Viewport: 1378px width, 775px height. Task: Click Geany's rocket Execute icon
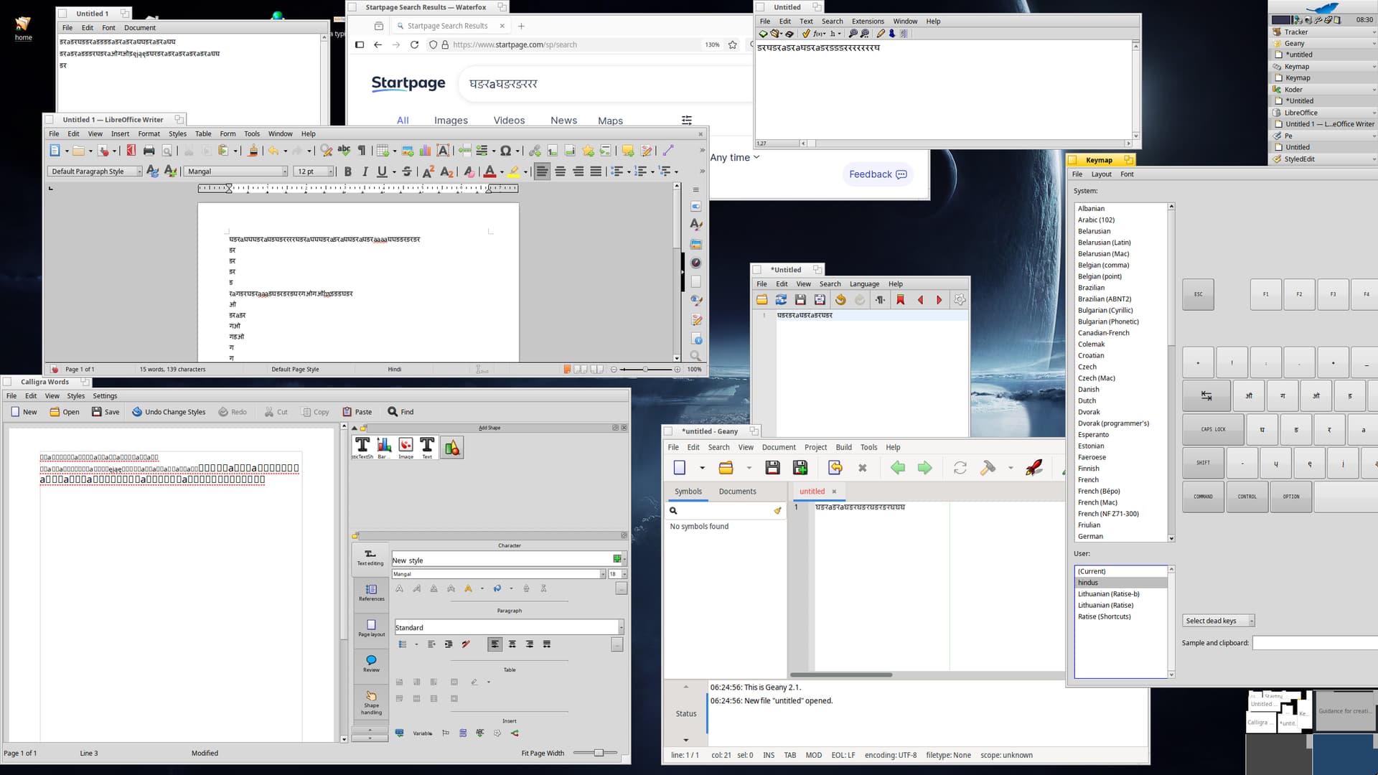click(x=1033, y=468)
